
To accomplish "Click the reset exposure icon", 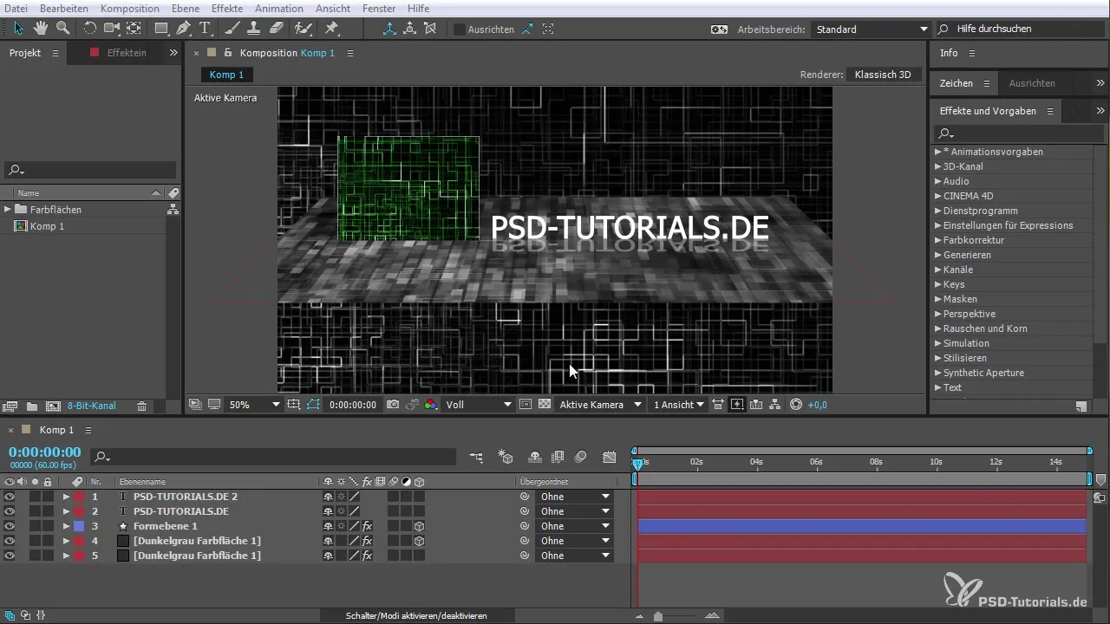I will pyautogui.click(x=796, y=405).
